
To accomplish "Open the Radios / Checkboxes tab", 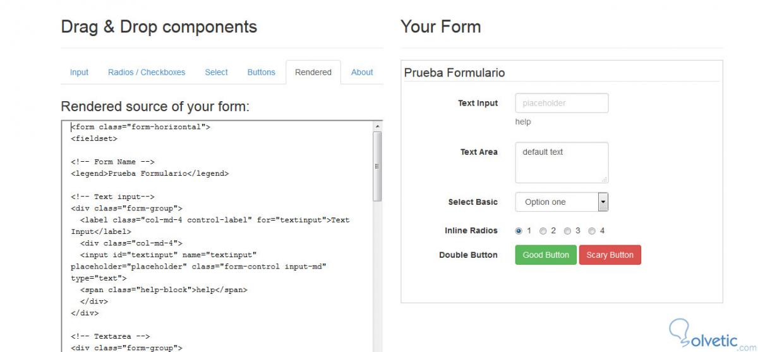I will click(x=147, y=73).
